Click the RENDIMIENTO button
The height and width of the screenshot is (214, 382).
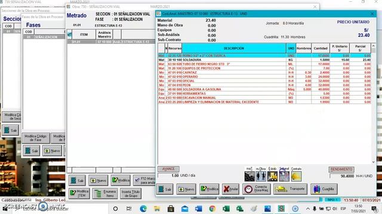[x=341, y=169]
